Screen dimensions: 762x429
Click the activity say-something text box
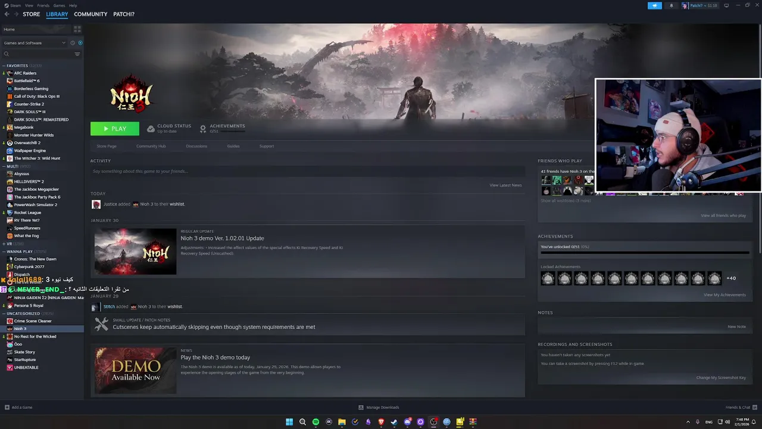point(307,172)
